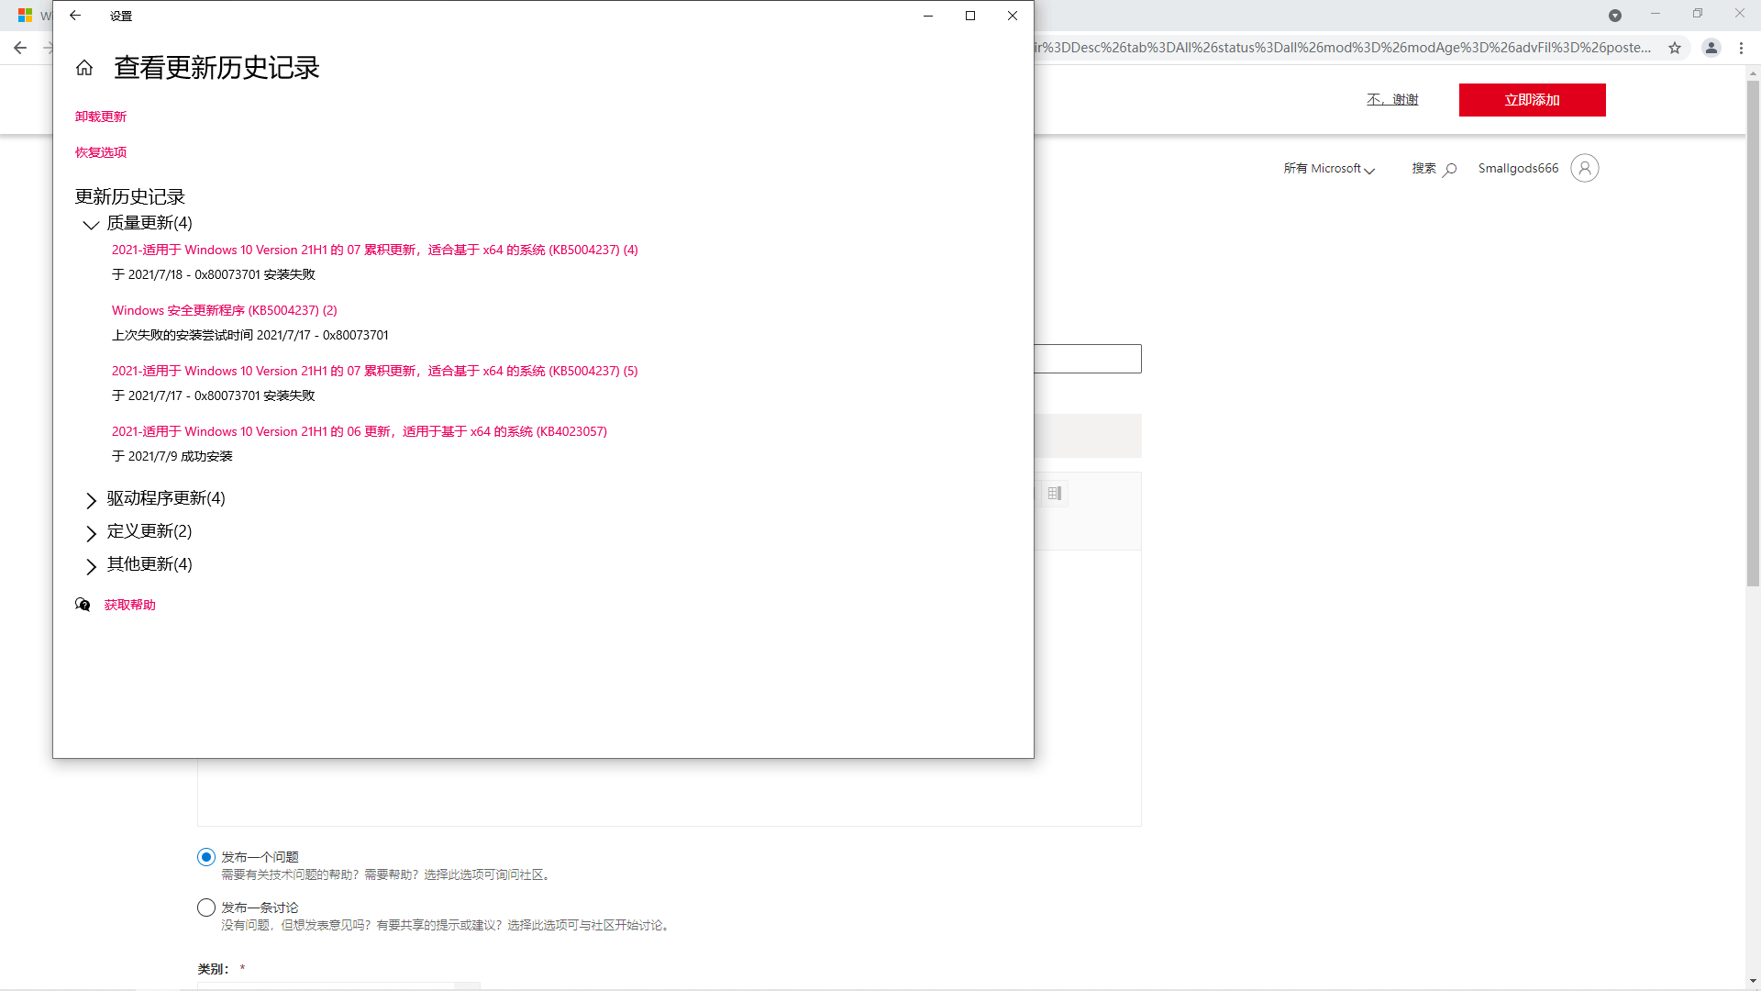This screenshot has width=1761, height=991.
Task: Click the 搜索 label on Microsoft page
Action: [x=1423, y=168]
